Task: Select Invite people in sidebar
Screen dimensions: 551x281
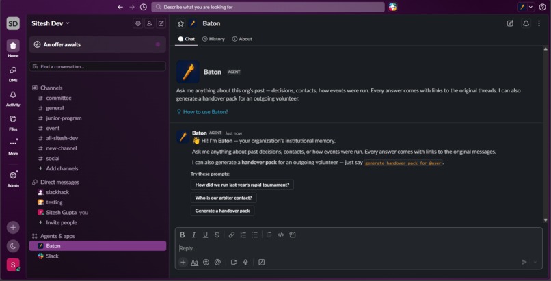Action: [x=97, y=222]
